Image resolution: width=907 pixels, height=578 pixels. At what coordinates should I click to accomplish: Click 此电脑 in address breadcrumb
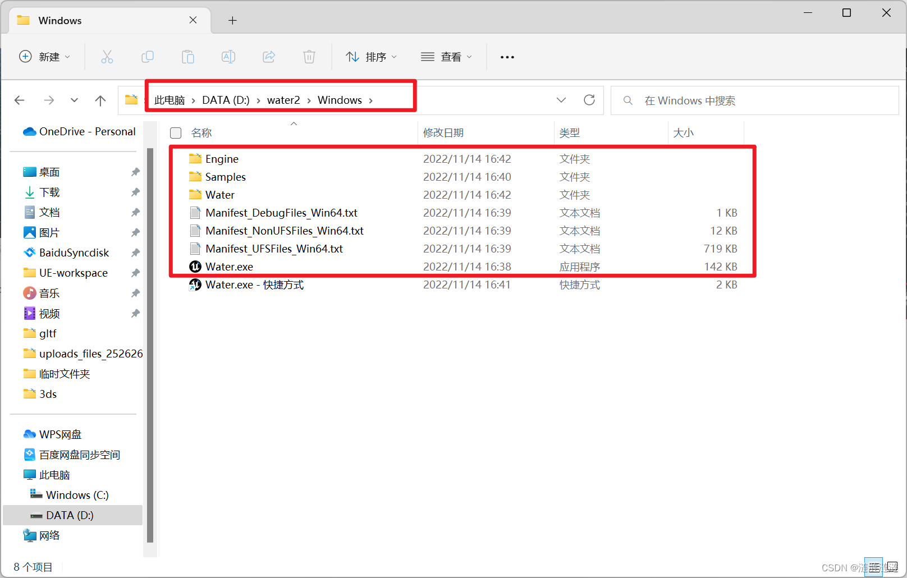[x=170, y=100]
